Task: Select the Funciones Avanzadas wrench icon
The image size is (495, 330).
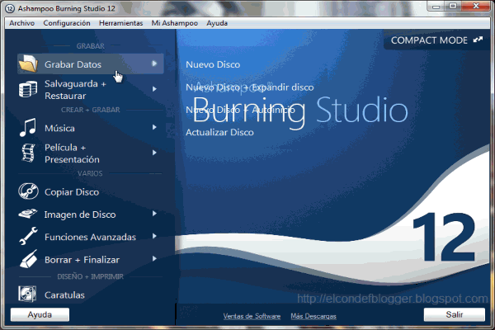Action: pos(29,237)
